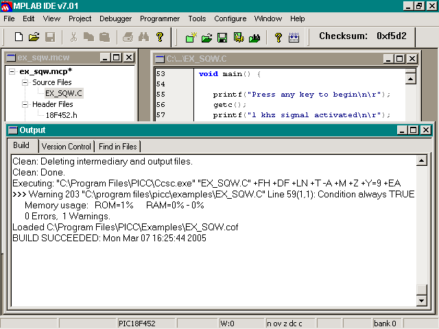Click the Output window scroll up arrow

(421, 160)
